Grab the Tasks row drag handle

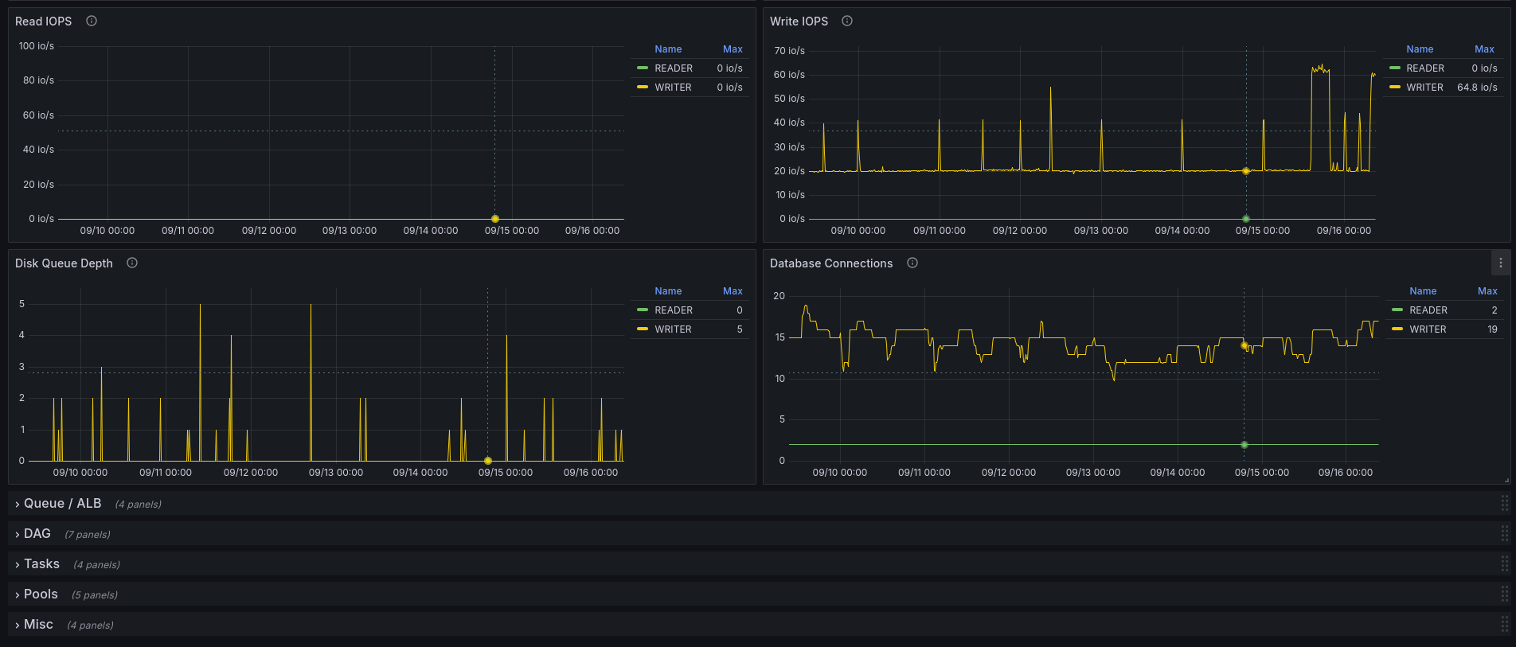click(x=1504, y=563)
